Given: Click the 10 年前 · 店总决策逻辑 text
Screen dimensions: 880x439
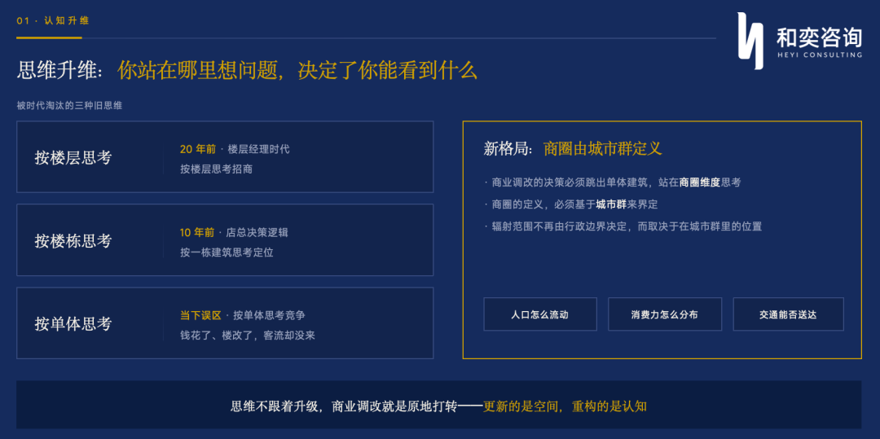Looking at the screenshot, I should [x=234, y=232].
